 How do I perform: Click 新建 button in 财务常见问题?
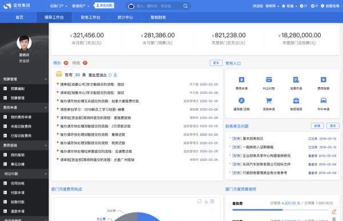tap(317, 126)
